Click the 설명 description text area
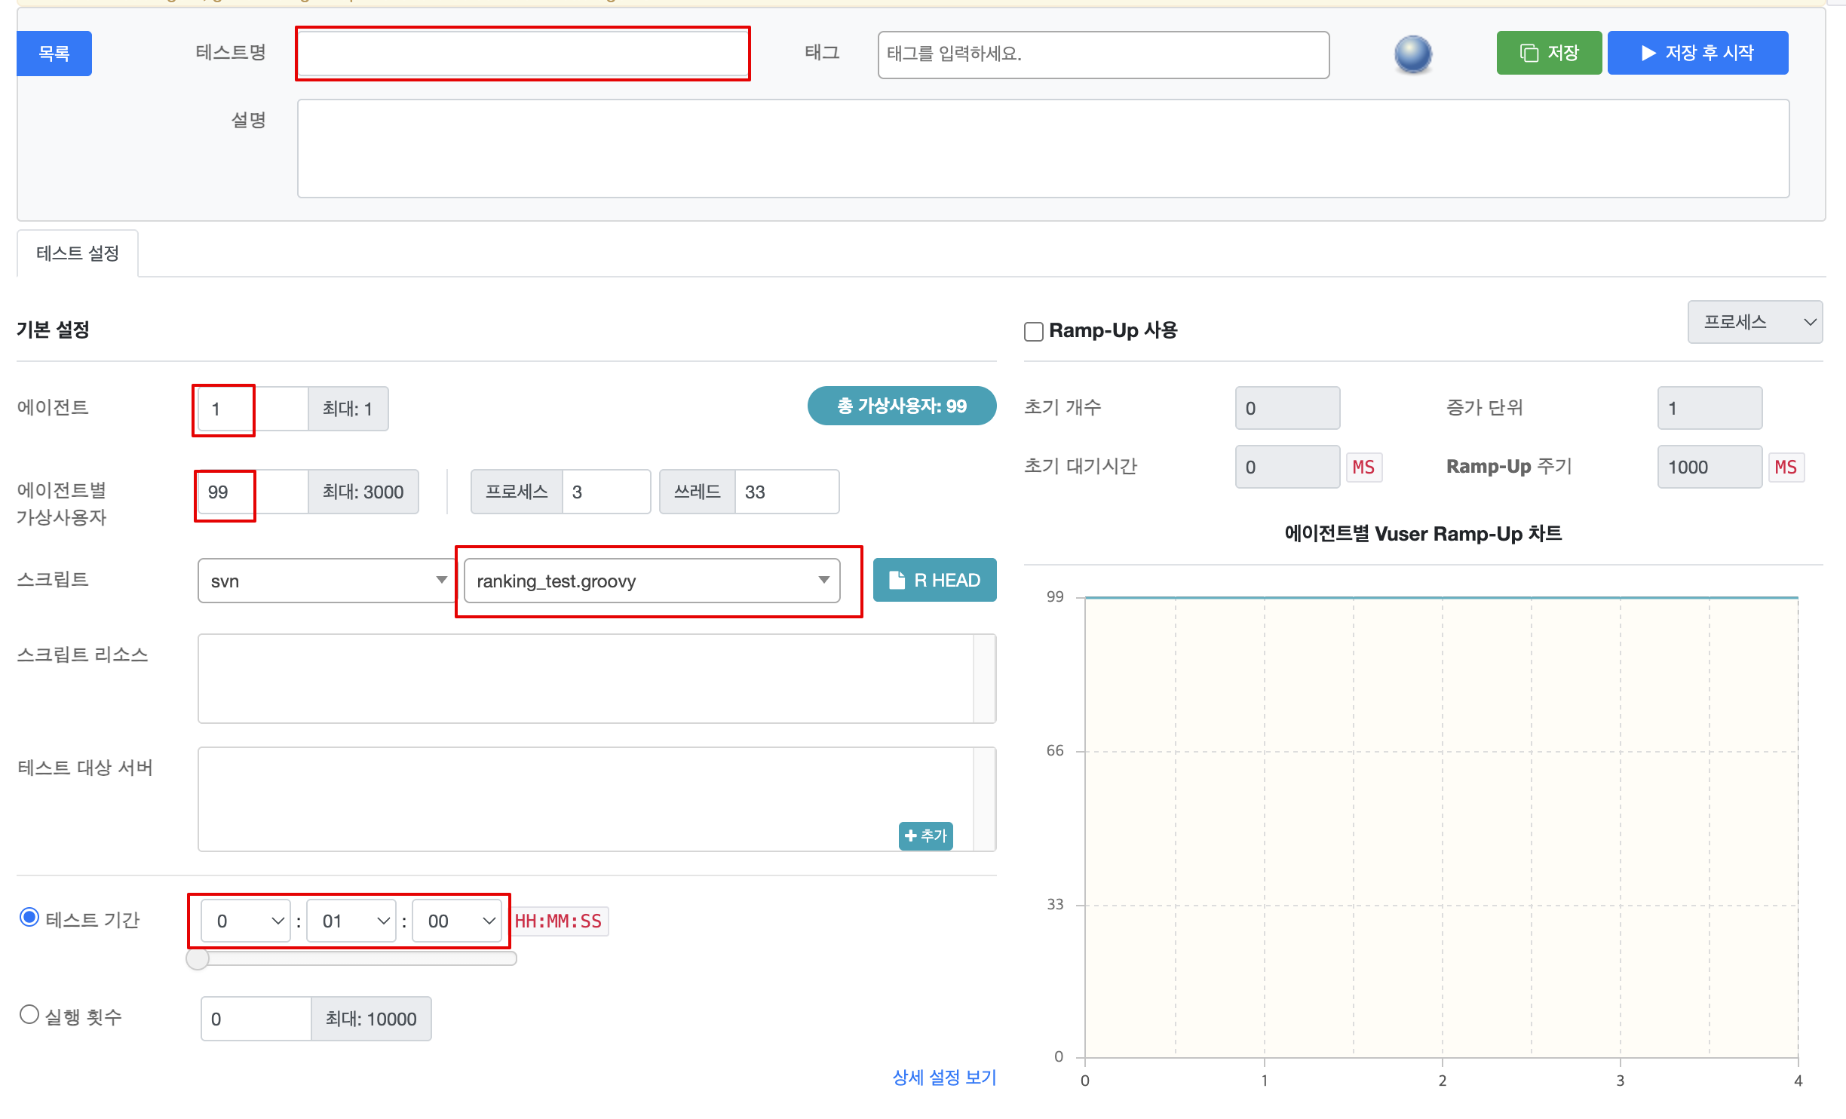Viewport: 1846px width, 1119px height. pos(1042,149)
